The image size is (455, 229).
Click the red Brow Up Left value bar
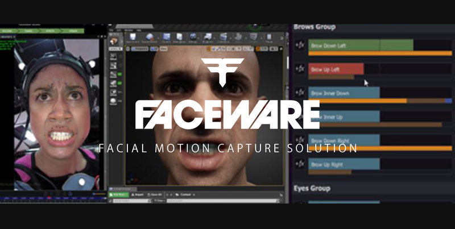[336, 69]
